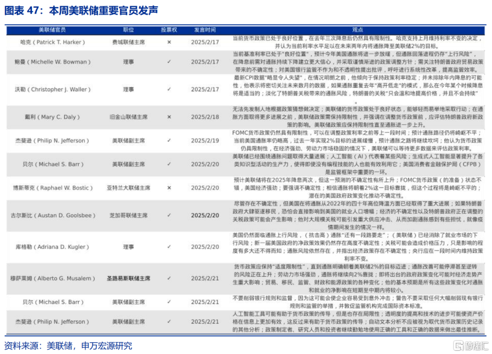Click the date 2025/2/20 in the Kugler row
Viewport: 492px width, 354px height.
click(x=205, y=247)
